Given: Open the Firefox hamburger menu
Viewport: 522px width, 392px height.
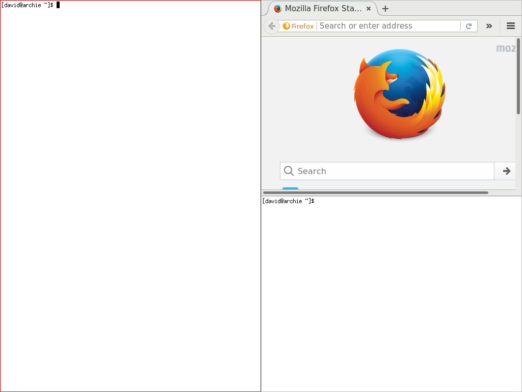Looking at the screenshot, I should pyautogui.click(x=511, y=26).
